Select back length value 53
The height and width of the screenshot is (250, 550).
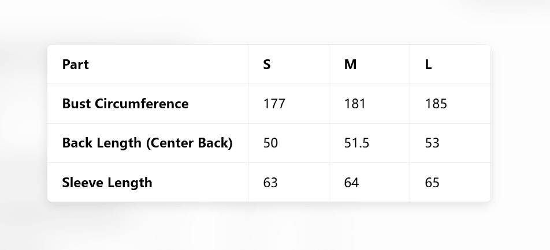point(432,143)
